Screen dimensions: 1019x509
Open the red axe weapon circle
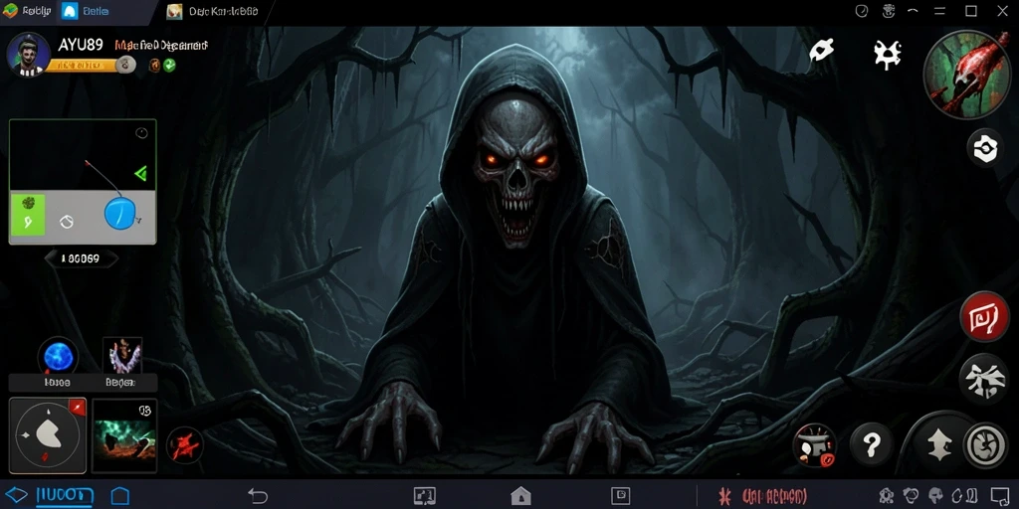(968, 75)
